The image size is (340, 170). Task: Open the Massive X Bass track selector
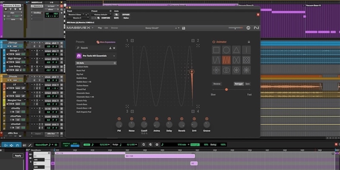tap(76, 15)
